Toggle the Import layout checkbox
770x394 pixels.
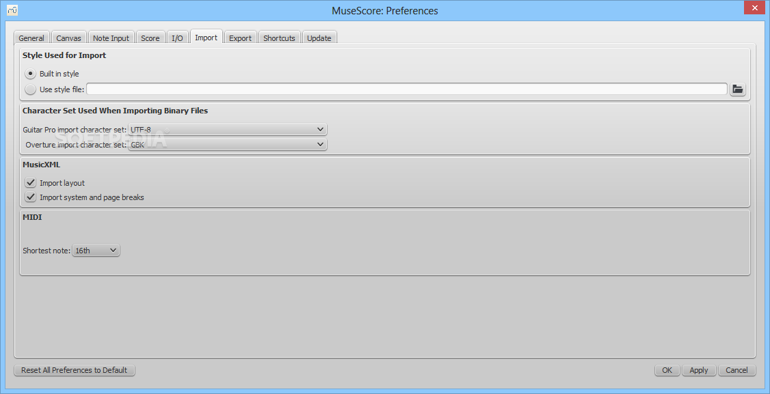pyautogui.click(x=31, y=182)
